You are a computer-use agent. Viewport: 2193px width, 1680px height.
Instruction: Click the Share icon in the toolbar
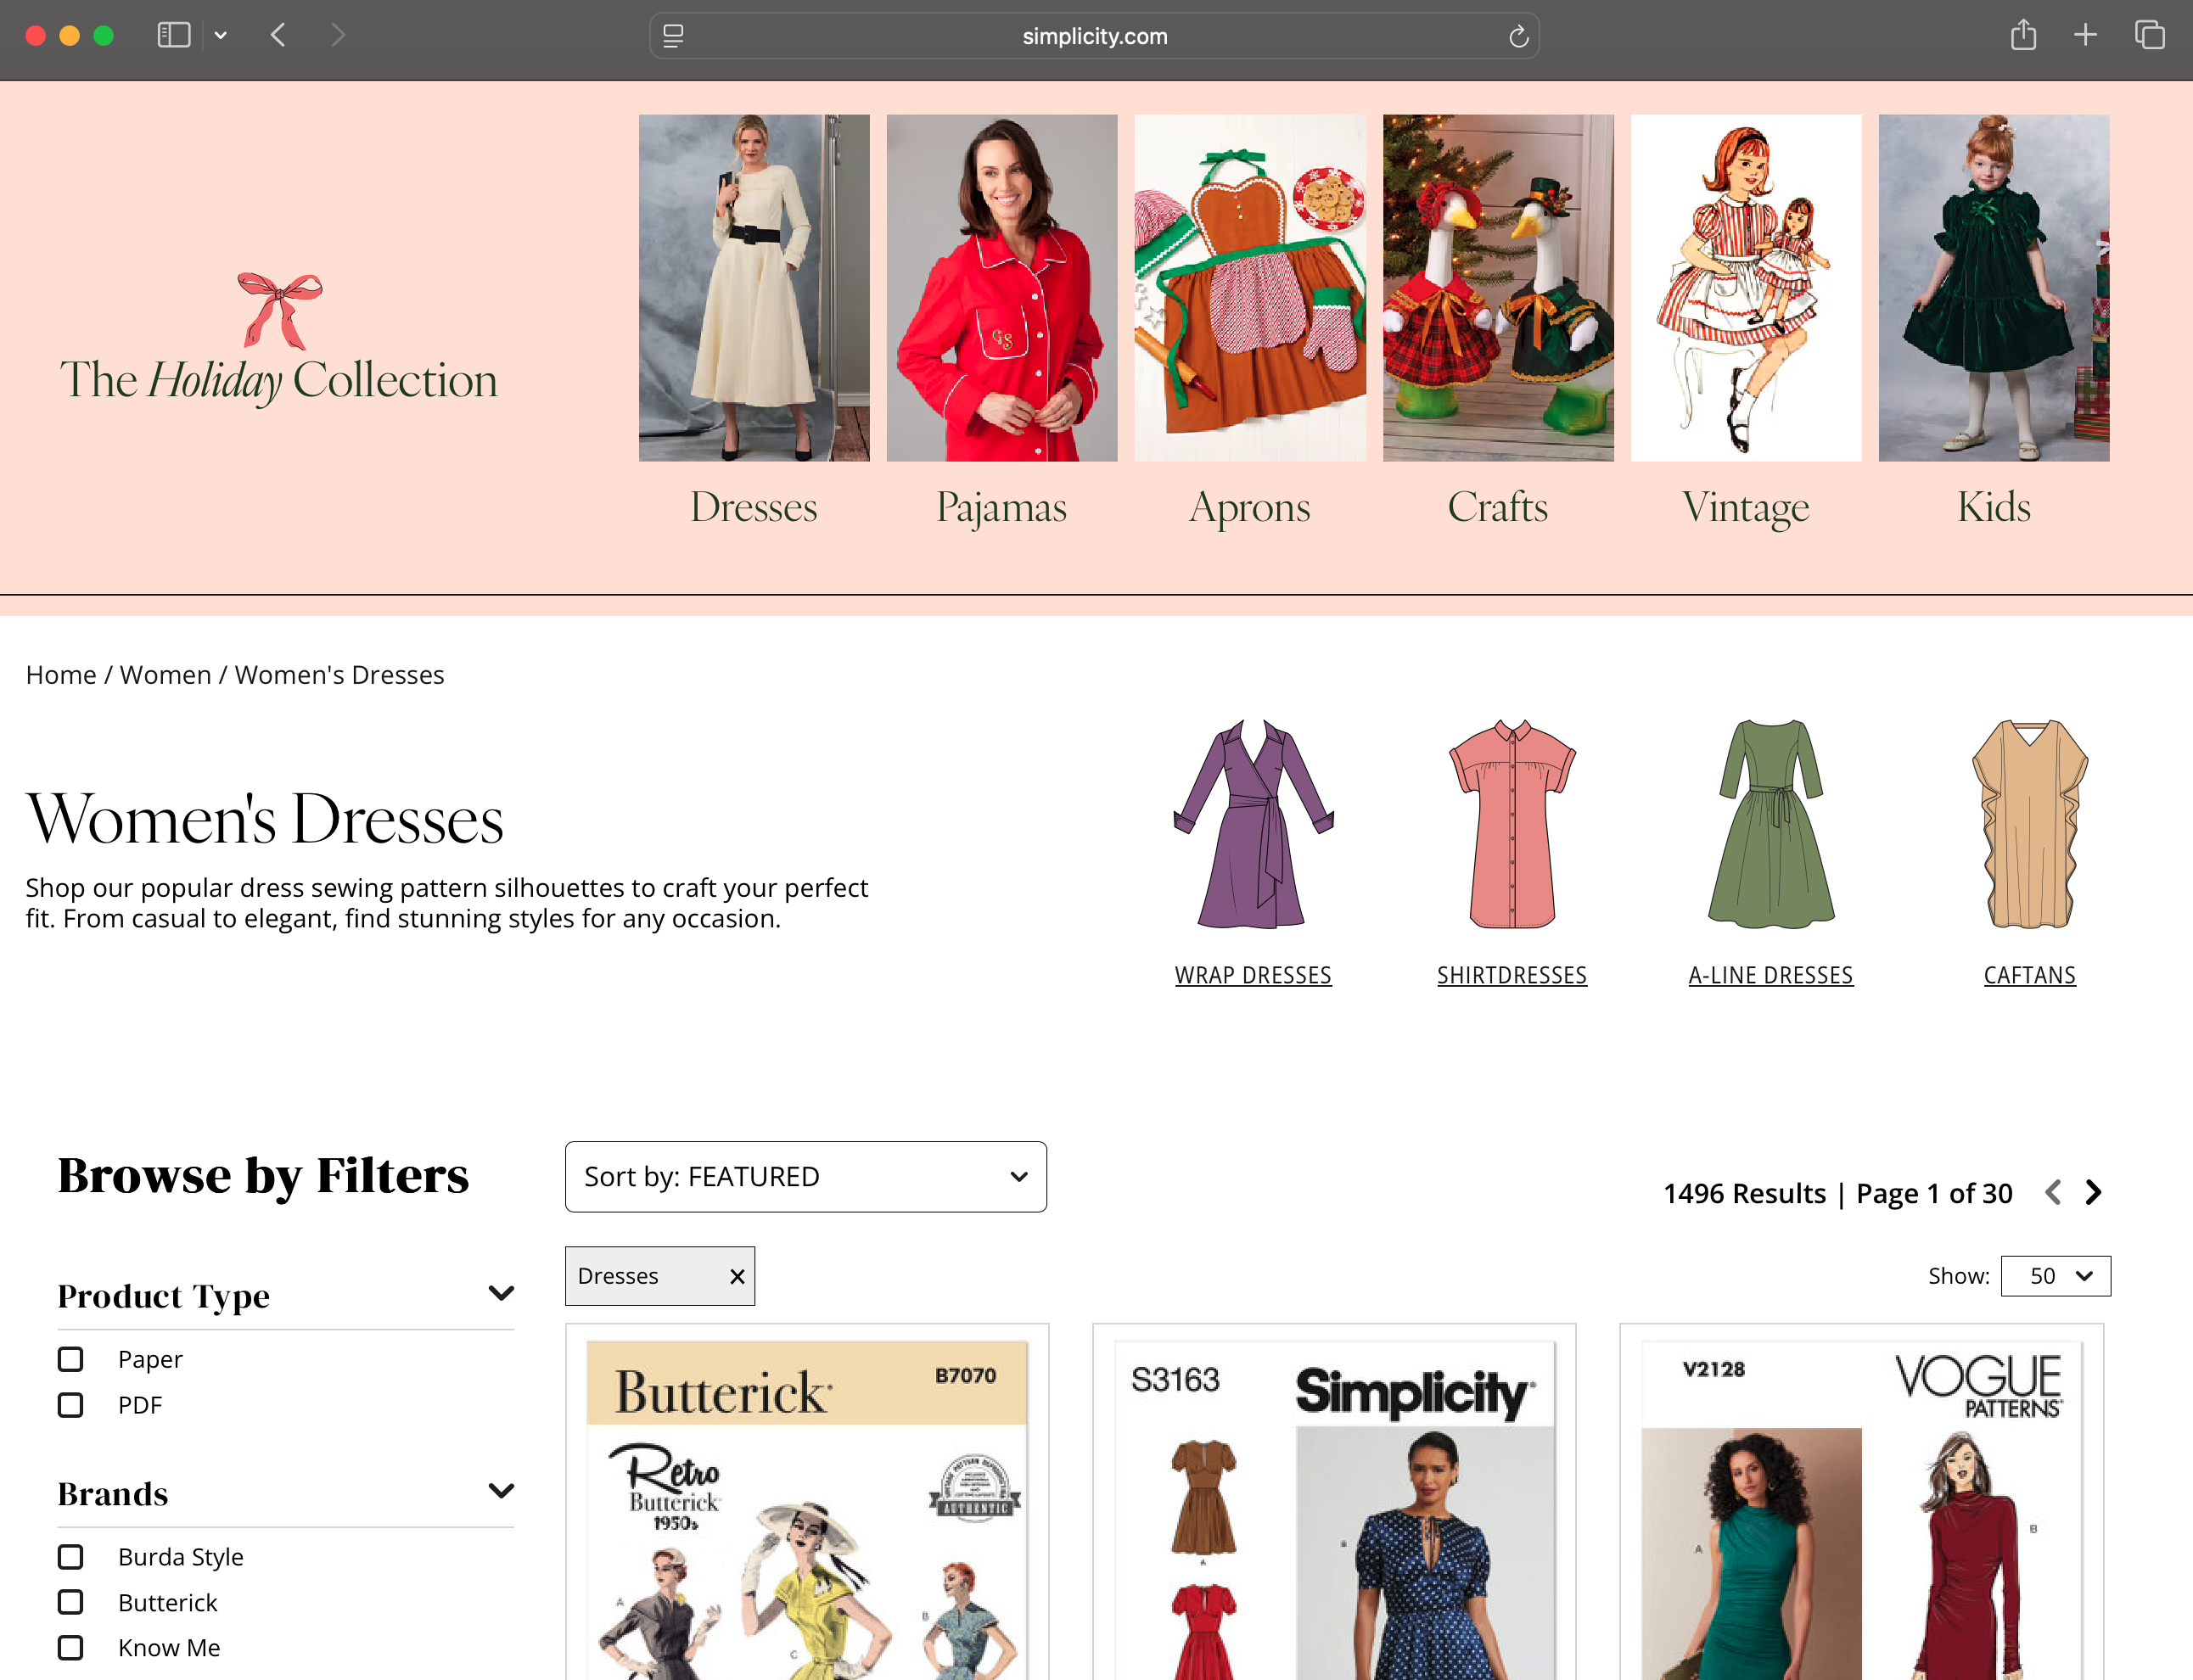click(x=2023, y=34)
